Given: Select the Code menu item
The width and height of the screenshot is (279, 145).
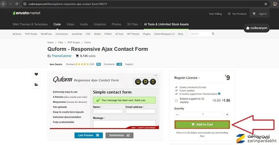Looking at the screenshot, I should click(57, 24).
